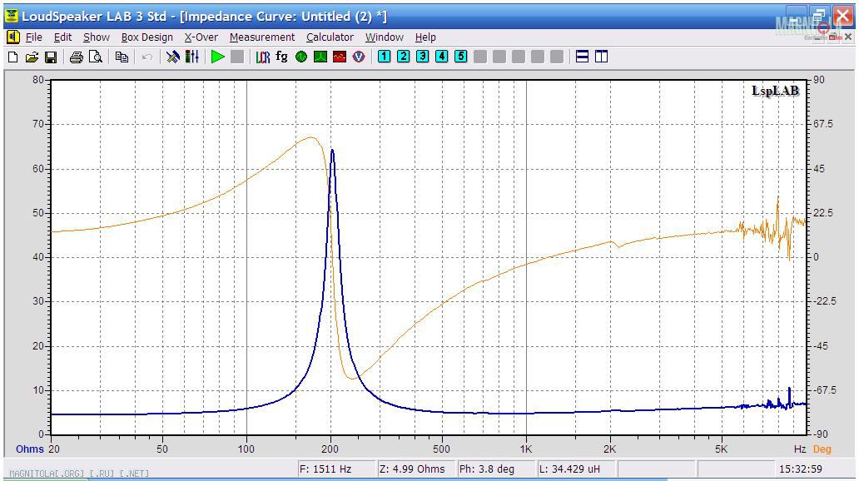859x481 pixels.
Task: Select curve slot 1 button
Action: (385, 57)
